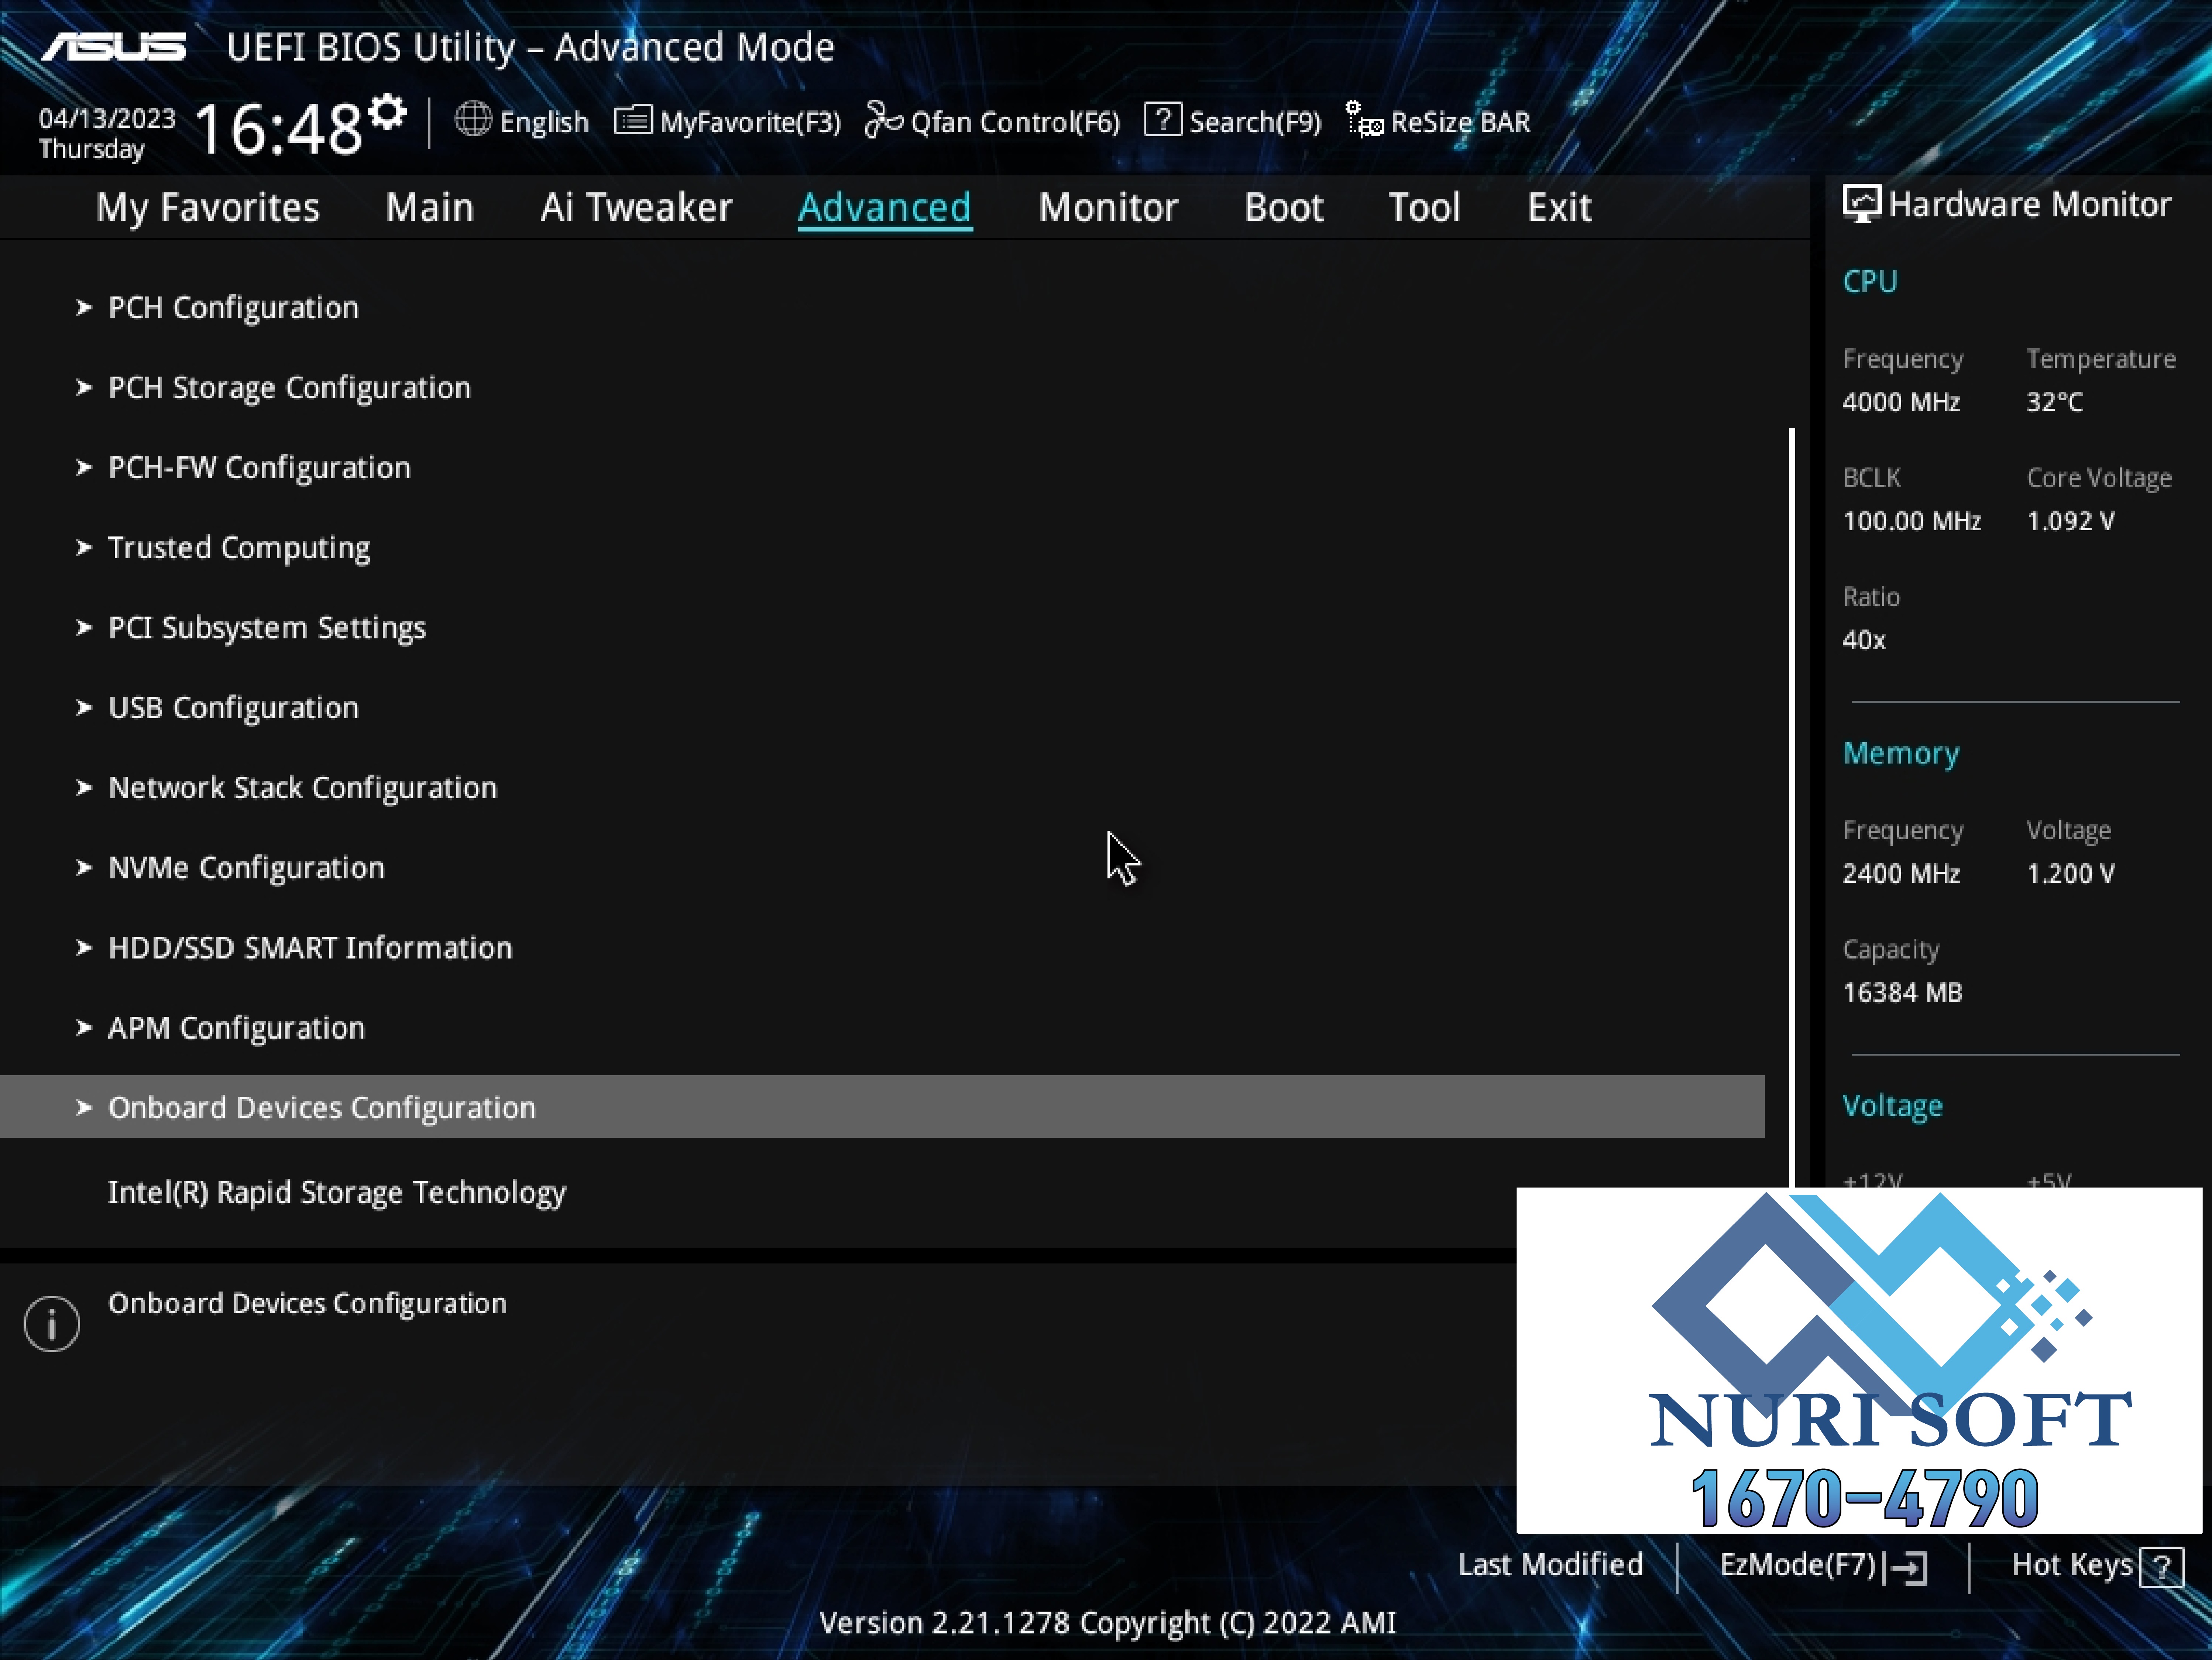Click English language button
The height and width of the screenshot is (1660, 2212).
click(x=544, y=122)
